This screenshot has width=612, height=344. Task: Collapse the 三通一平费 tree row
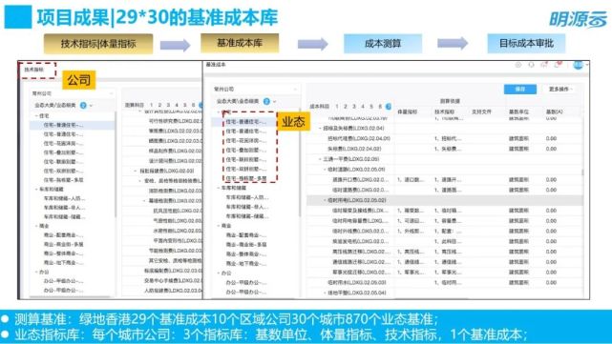(320, 159)
